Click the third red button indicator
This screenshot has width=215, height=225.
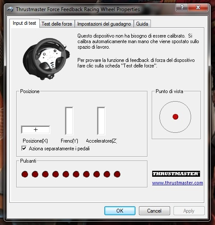[45, 174]
